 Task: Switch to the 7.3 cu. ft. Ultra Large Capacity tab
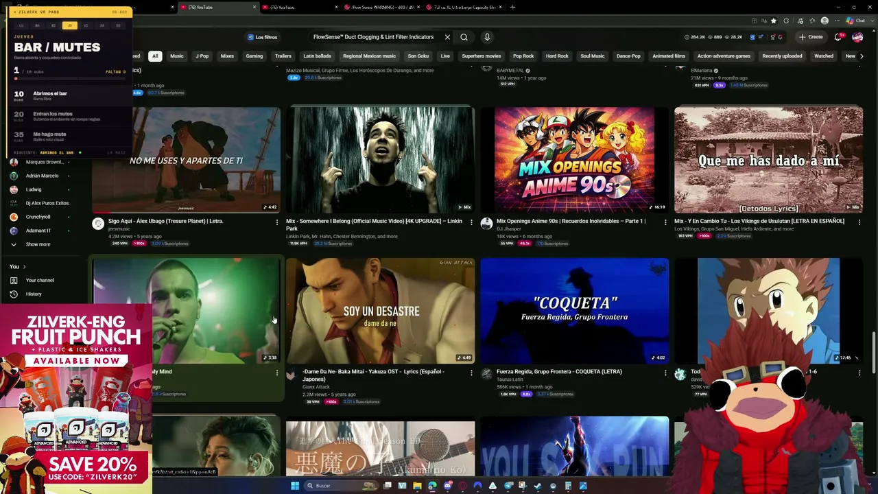[464, 7]
